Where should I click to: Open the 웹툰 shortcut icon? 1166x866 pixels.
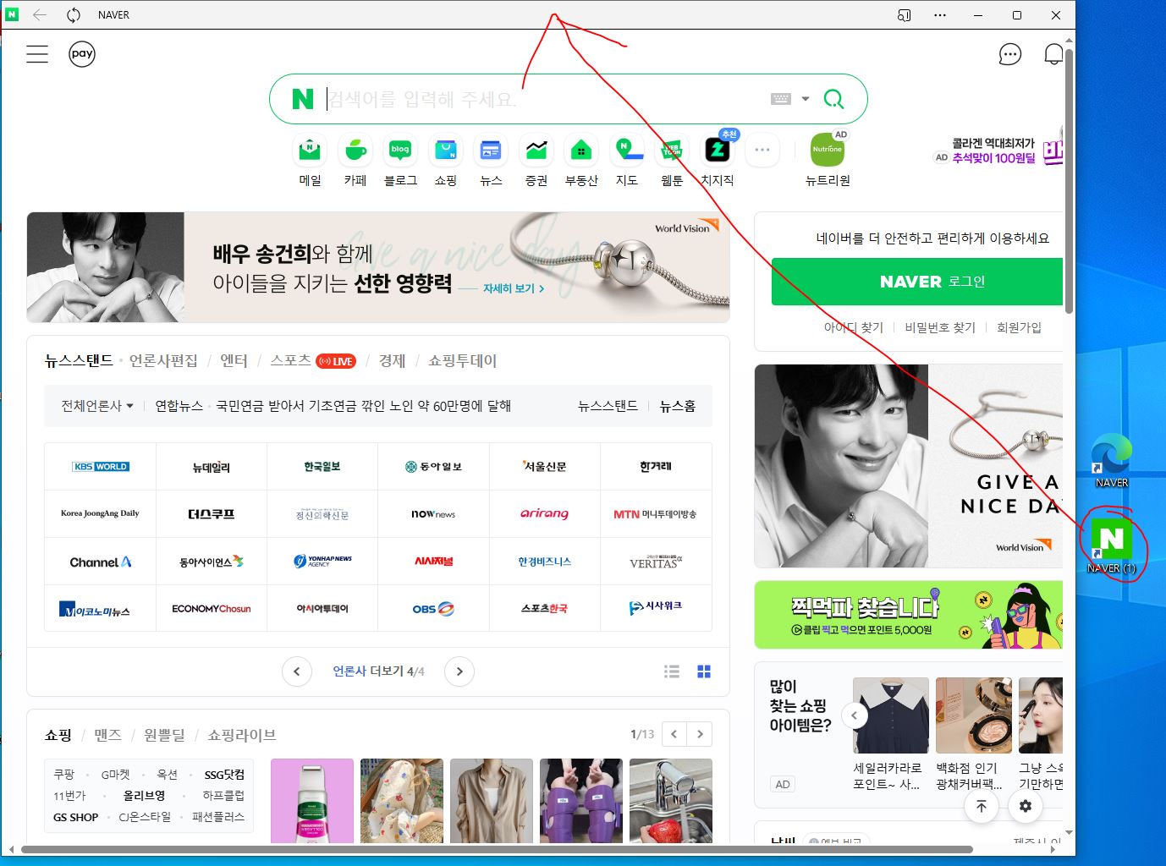click(x=672, y=151)
